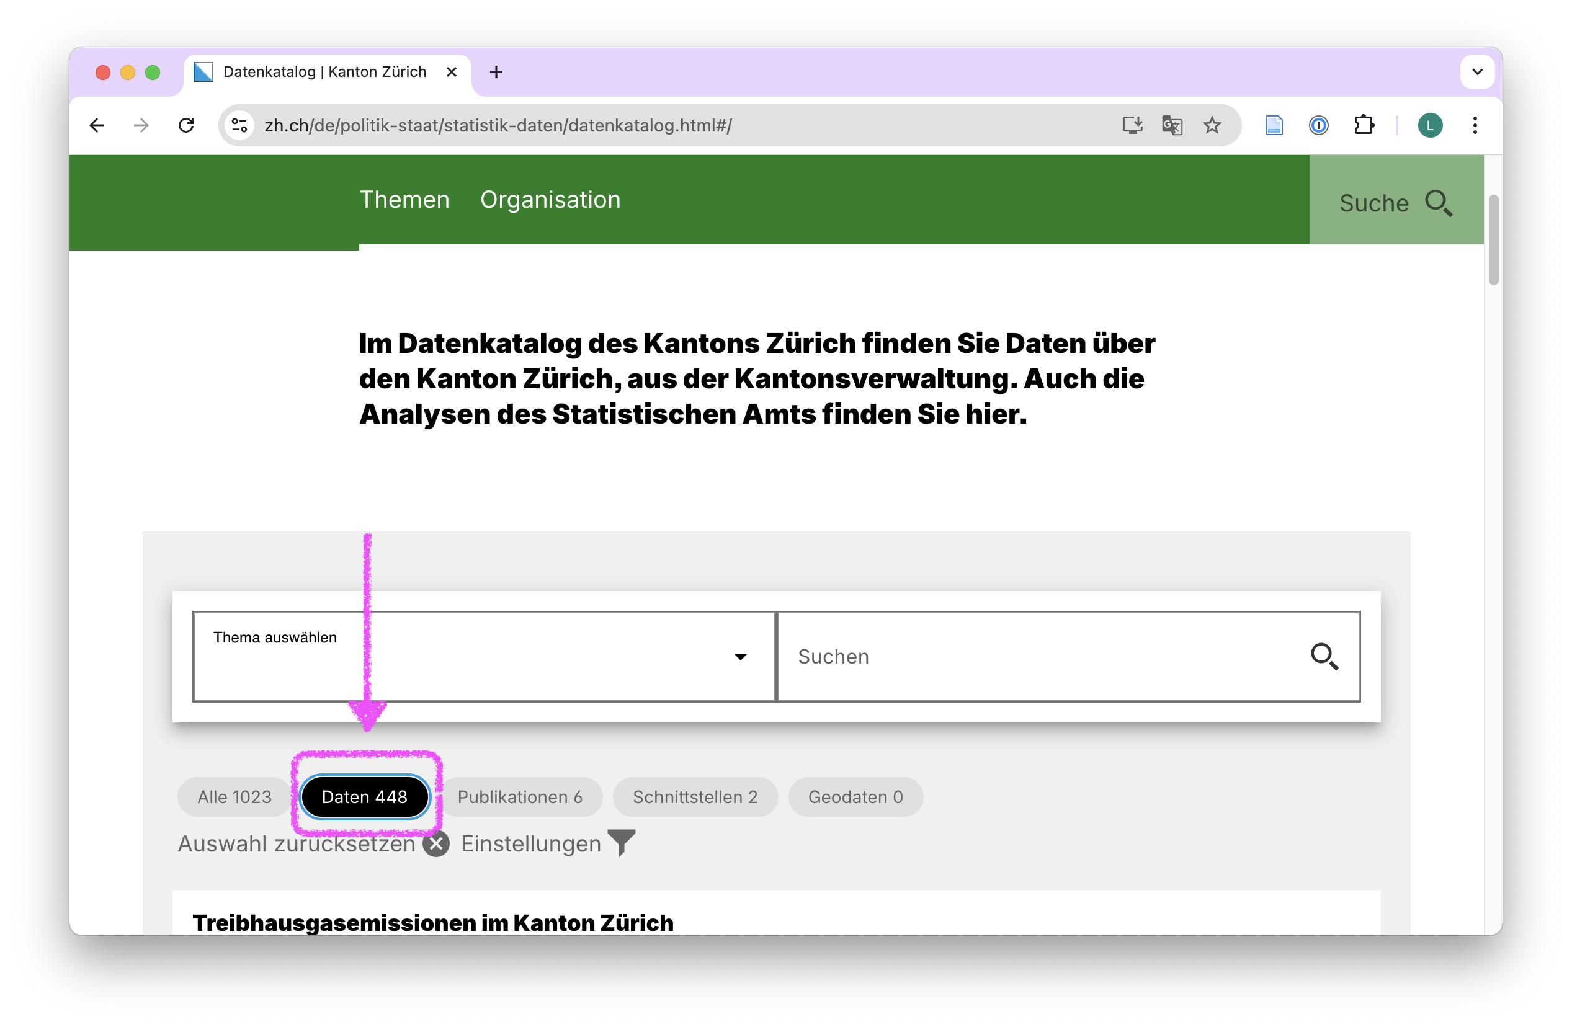This screenshot has height=1027, width=1572.
Task: Open the Themen navigation item
Action: coord(404,200)
